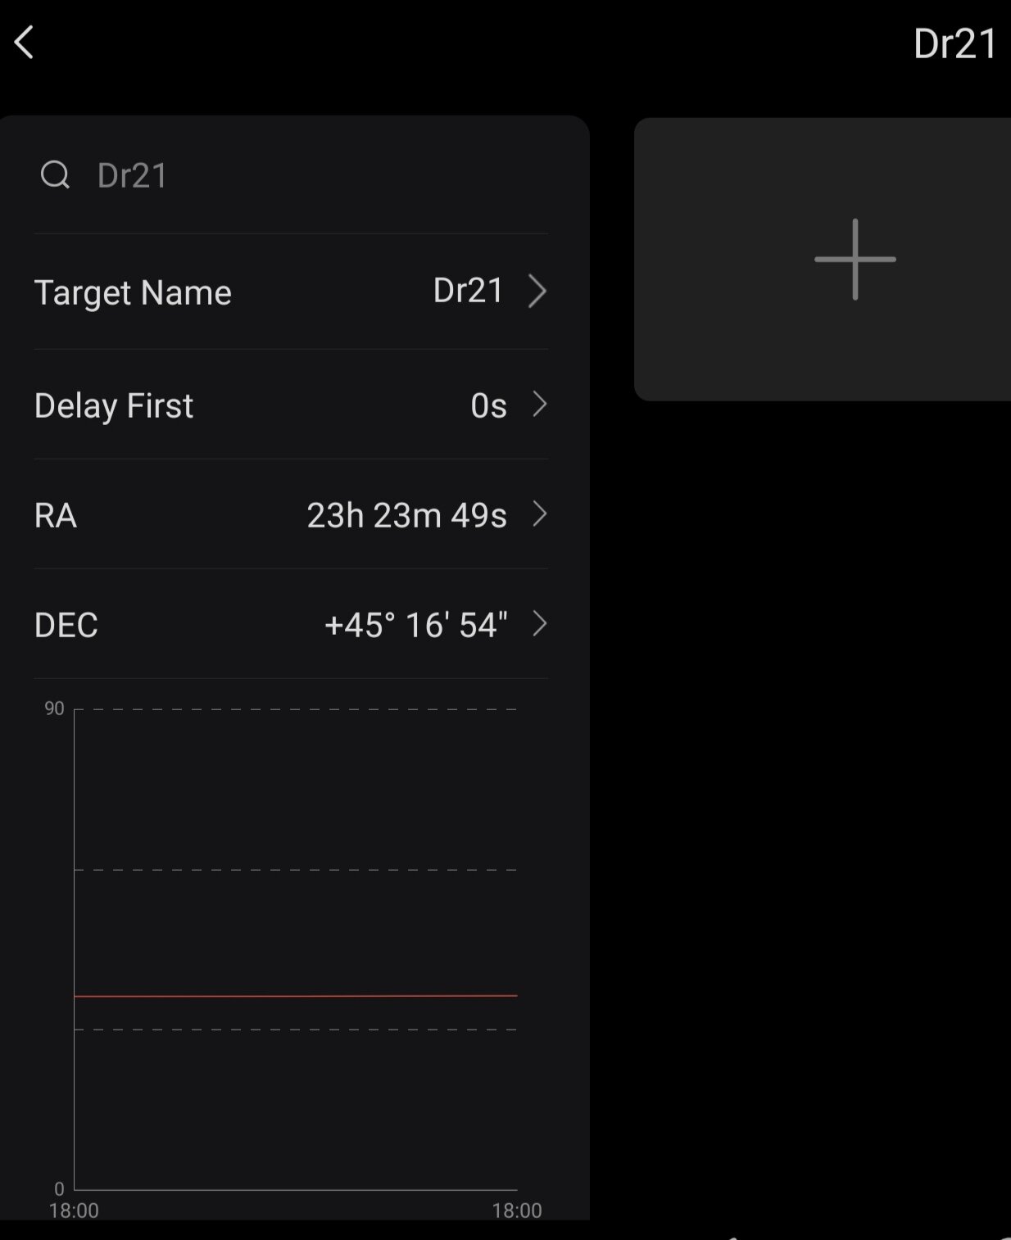This screenshot has height=1240, width=1011.
Task: Click the search magnifier icon
Action: [55, 174]
